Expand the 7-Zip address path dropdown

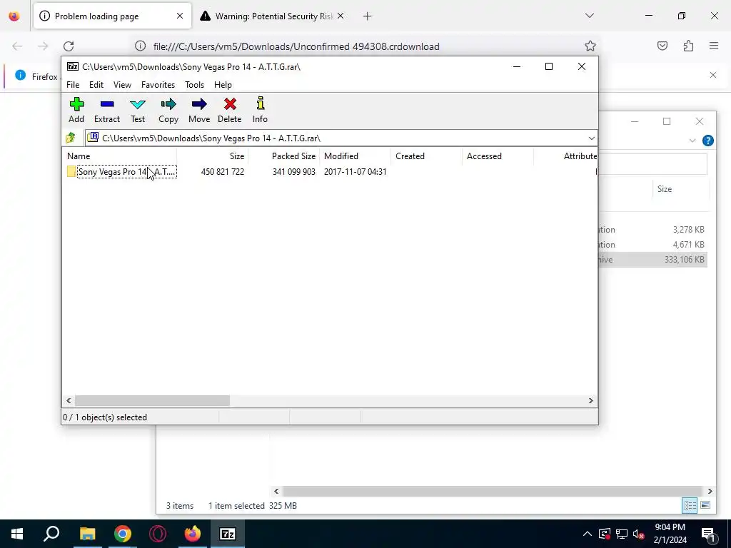(591, 138)
